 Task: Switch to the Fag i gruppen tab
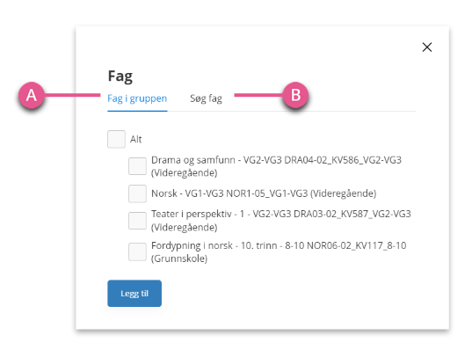point(137,98)
